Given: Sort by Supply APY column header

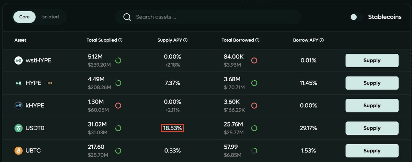Looking at the screenshot, I should (170, 40).
